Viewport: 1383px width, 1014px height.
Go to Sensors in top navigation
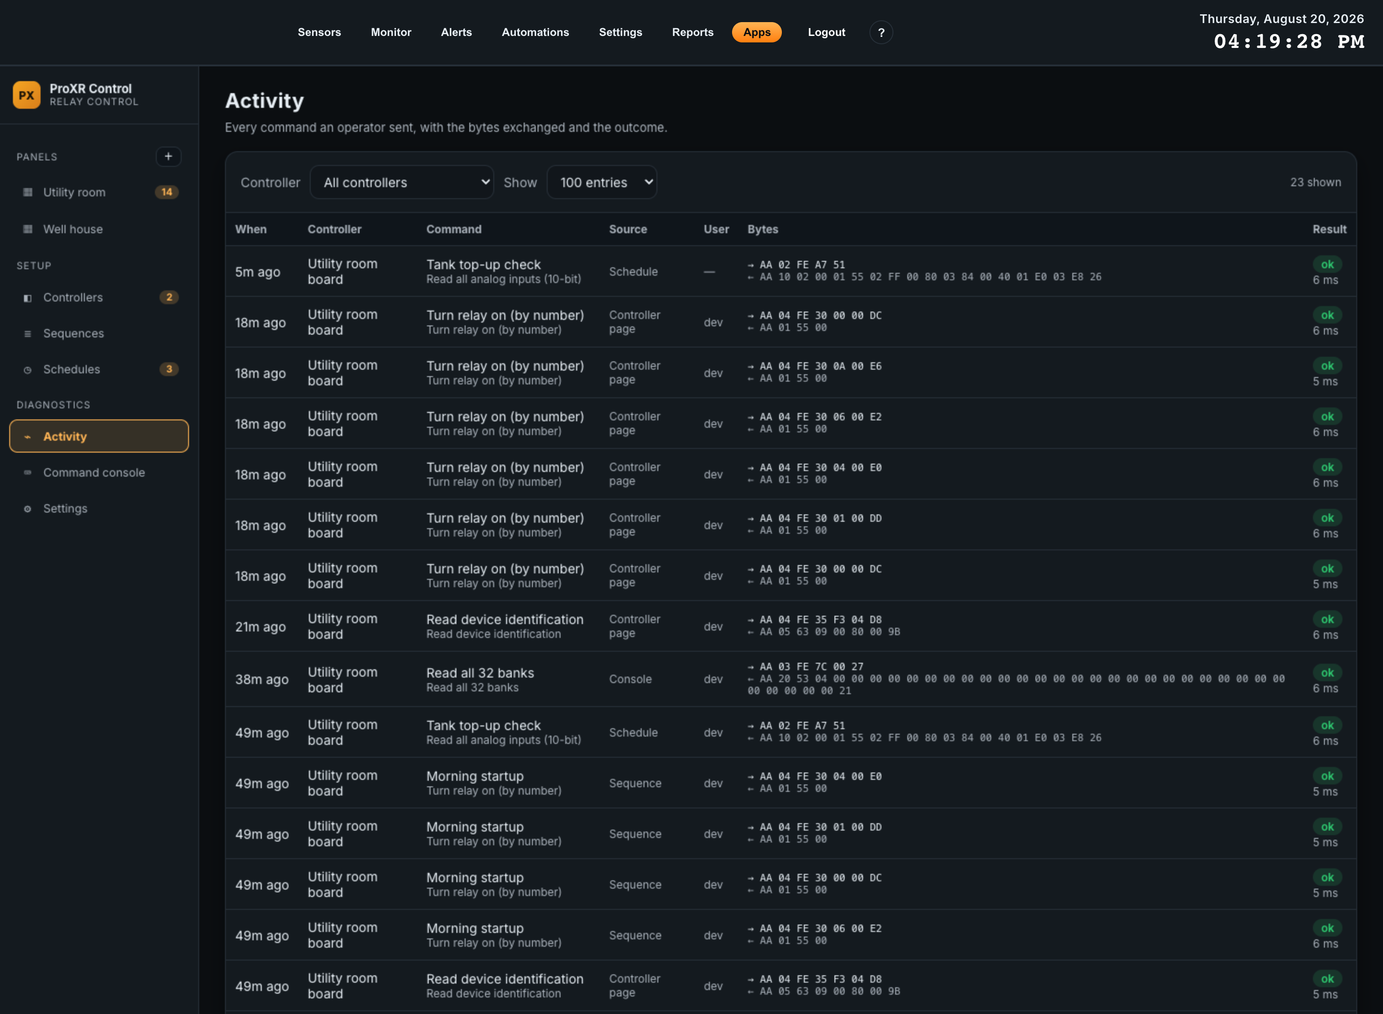319,33
